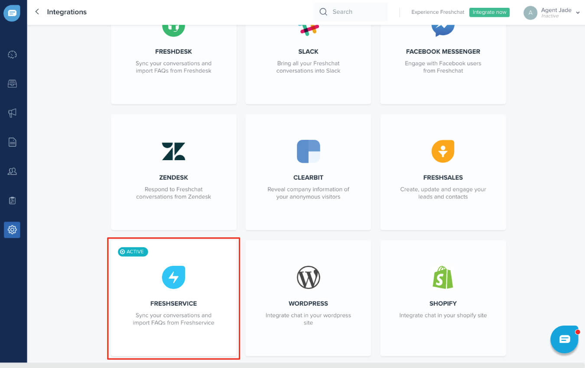The height and width of the screenshot is (368, 585).
Task: Click the Integrate now button
Action: tap(489, 12)
